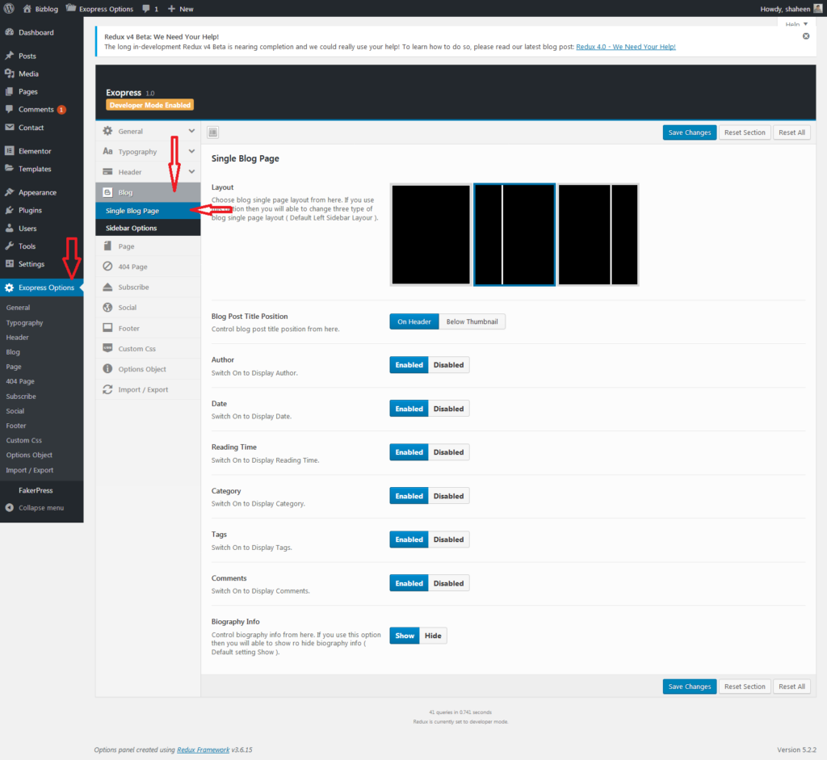Image resolution: width=827 pixels, height=760 pixels.
Task: Click the comments bubble in admin bar
Action: click(146, 9)
